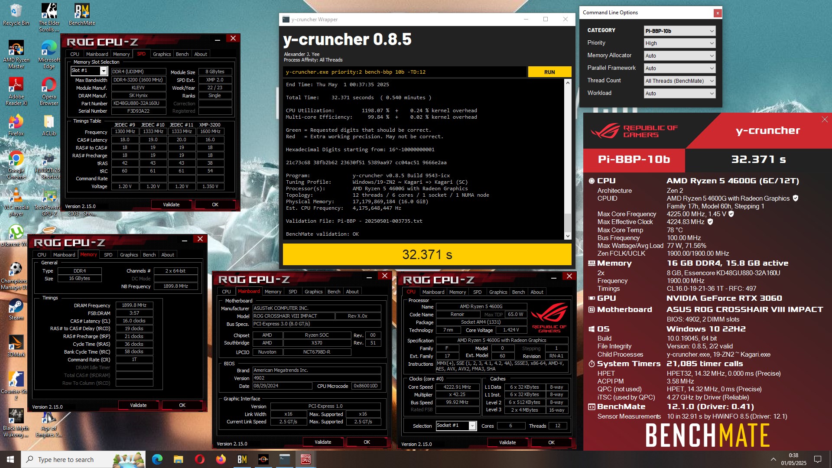This screenshot has height=468, width=832.
Task: Click Validate in Mainboard CPU-Z window
Action: coord(323,442)
